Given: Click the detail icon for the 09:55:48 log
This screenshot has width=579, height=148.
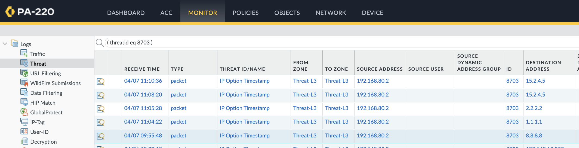Looking at the screenshot, I should click(101, 136).
